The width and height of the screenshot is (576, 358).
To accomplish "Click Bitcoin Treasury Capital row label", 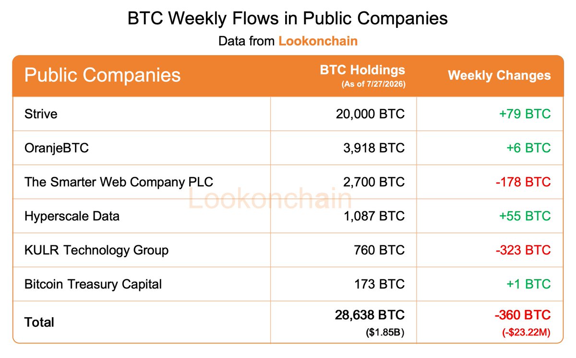I will (93, 284).
